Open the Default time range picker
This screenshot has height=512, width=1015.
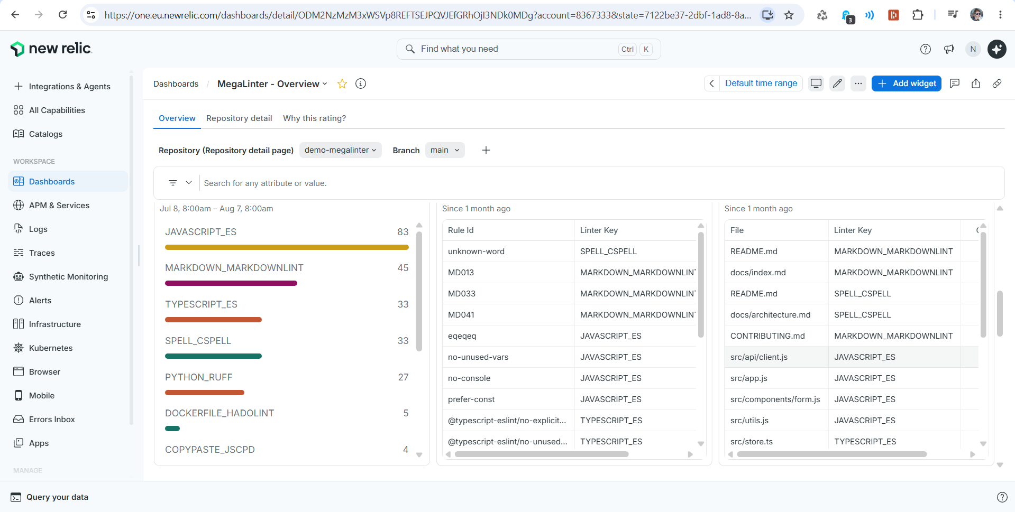point(761,83)
